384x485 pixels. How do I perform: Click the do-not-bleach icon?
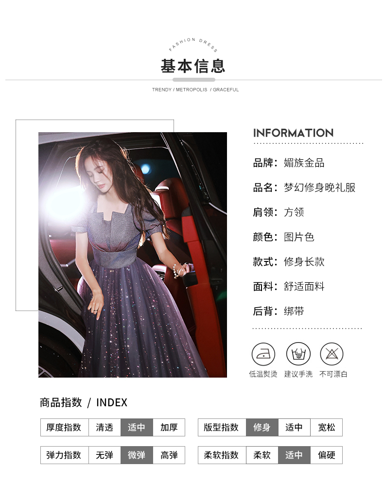tap(332, 354)
